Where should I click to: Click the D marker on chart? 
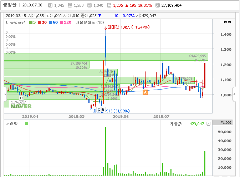(21, 98)
